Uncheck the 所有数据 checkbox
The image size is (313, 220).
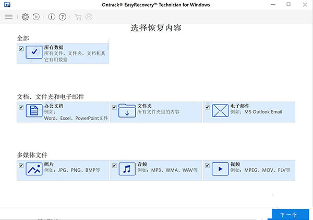[21, 49]
